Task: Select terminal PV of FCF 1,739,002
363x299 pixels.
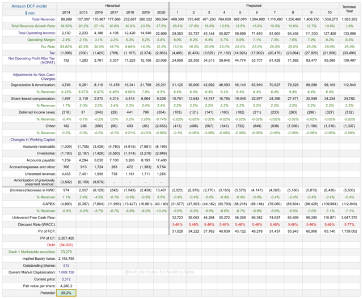Action: coord(349,231)
